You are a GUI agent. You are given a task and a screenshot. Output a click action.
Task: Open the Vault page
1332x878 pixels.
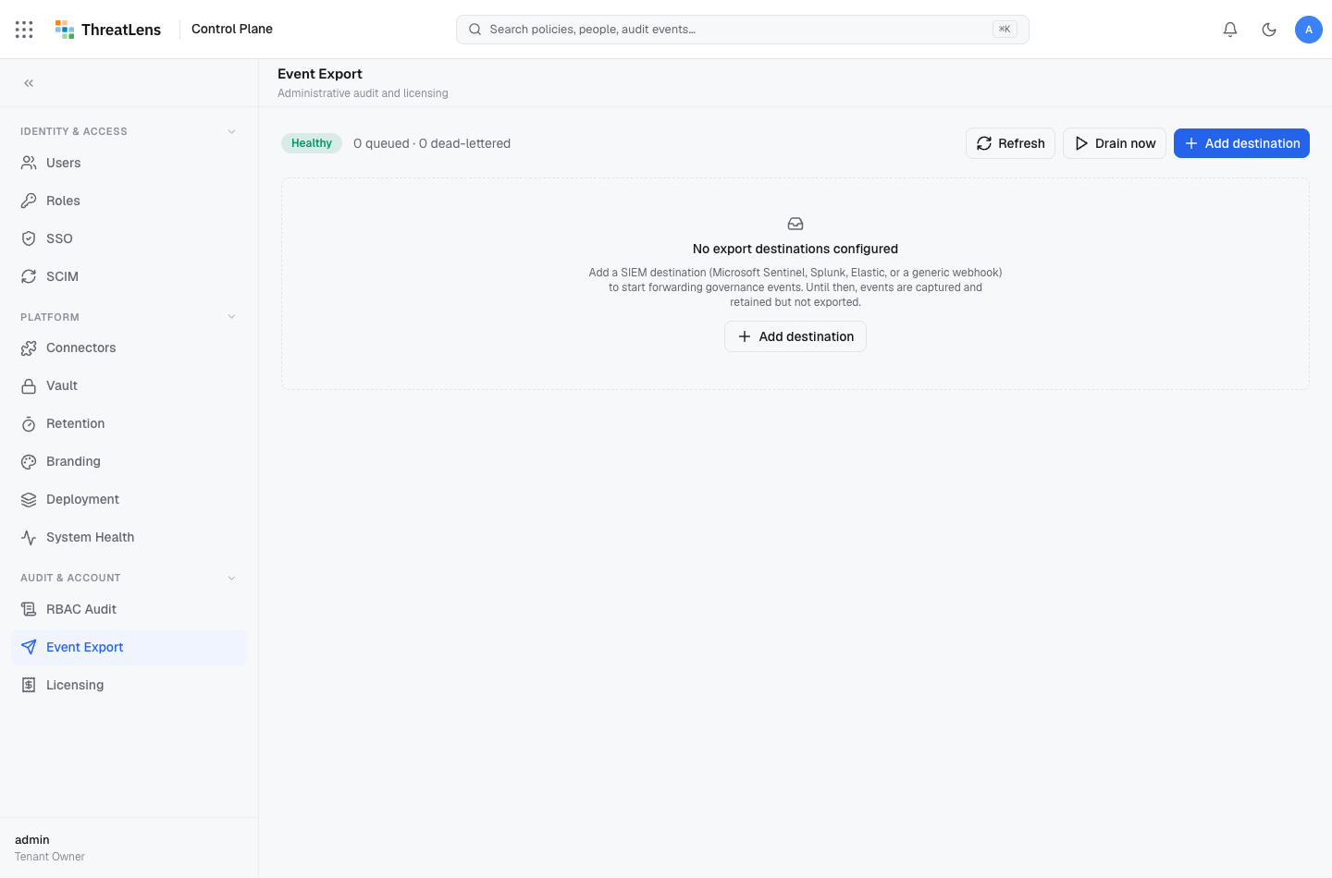coord(129,386)
